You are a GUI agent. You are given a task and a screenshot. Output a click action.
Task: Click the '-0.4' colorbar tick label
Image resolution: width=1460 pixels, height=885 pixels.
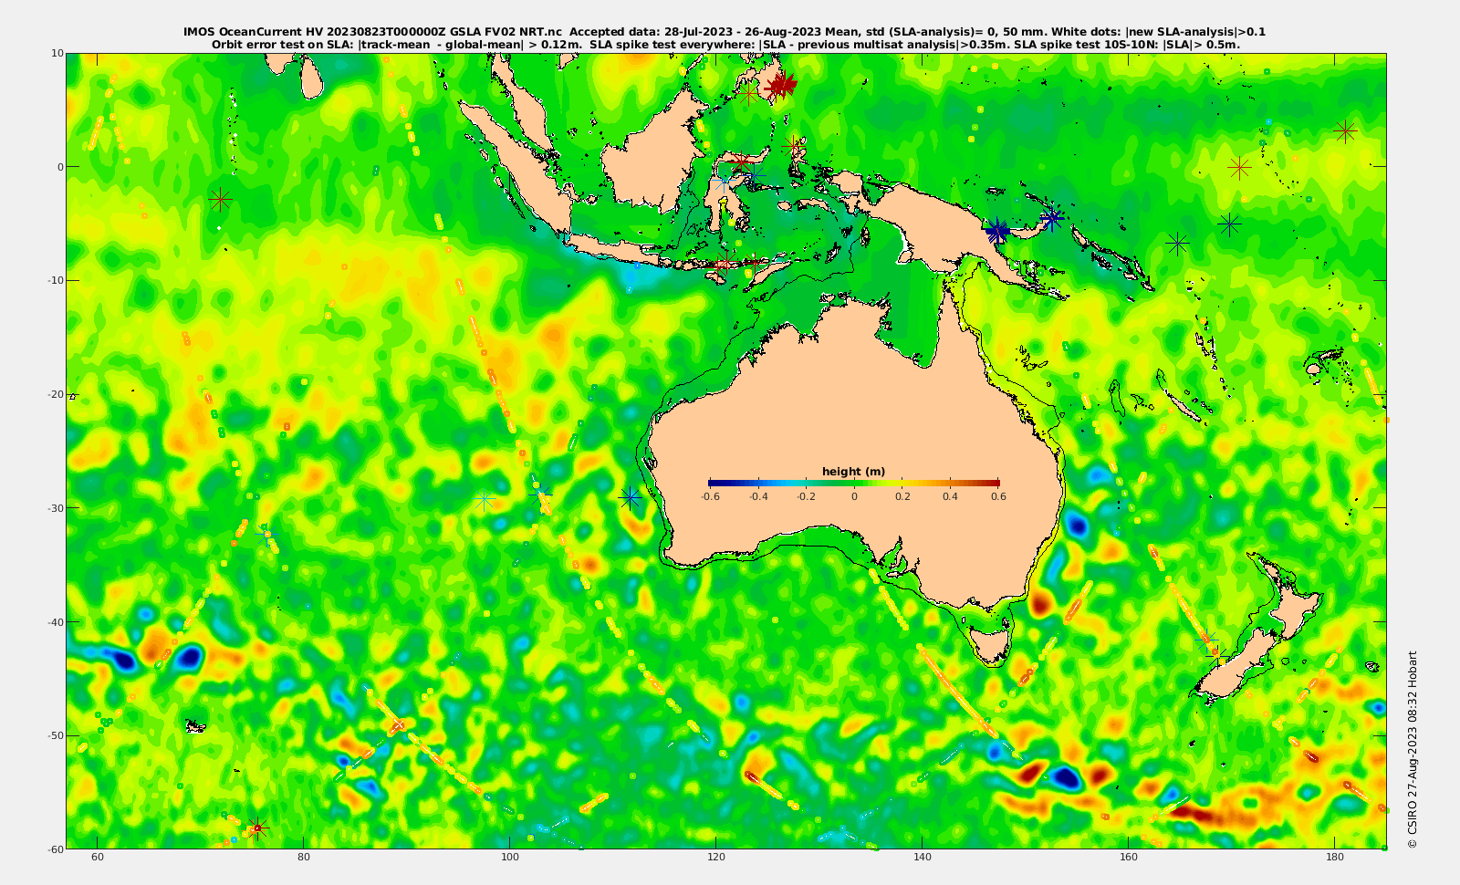(758, 497)
